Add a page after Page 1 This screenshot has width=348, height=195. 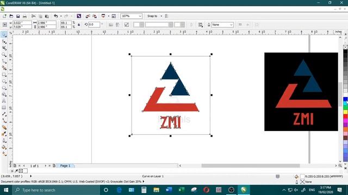point(54,166)
